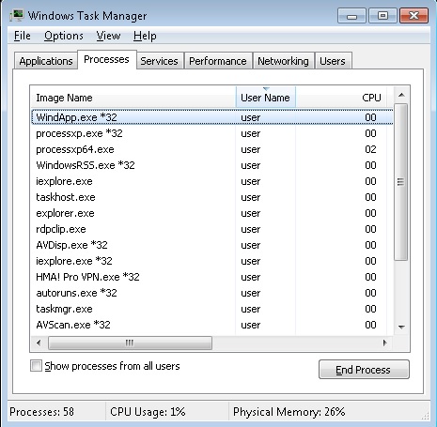The image size is (437, 427).
Task: Click the vertical scrollbar down arrow
Action: [401, 327]
